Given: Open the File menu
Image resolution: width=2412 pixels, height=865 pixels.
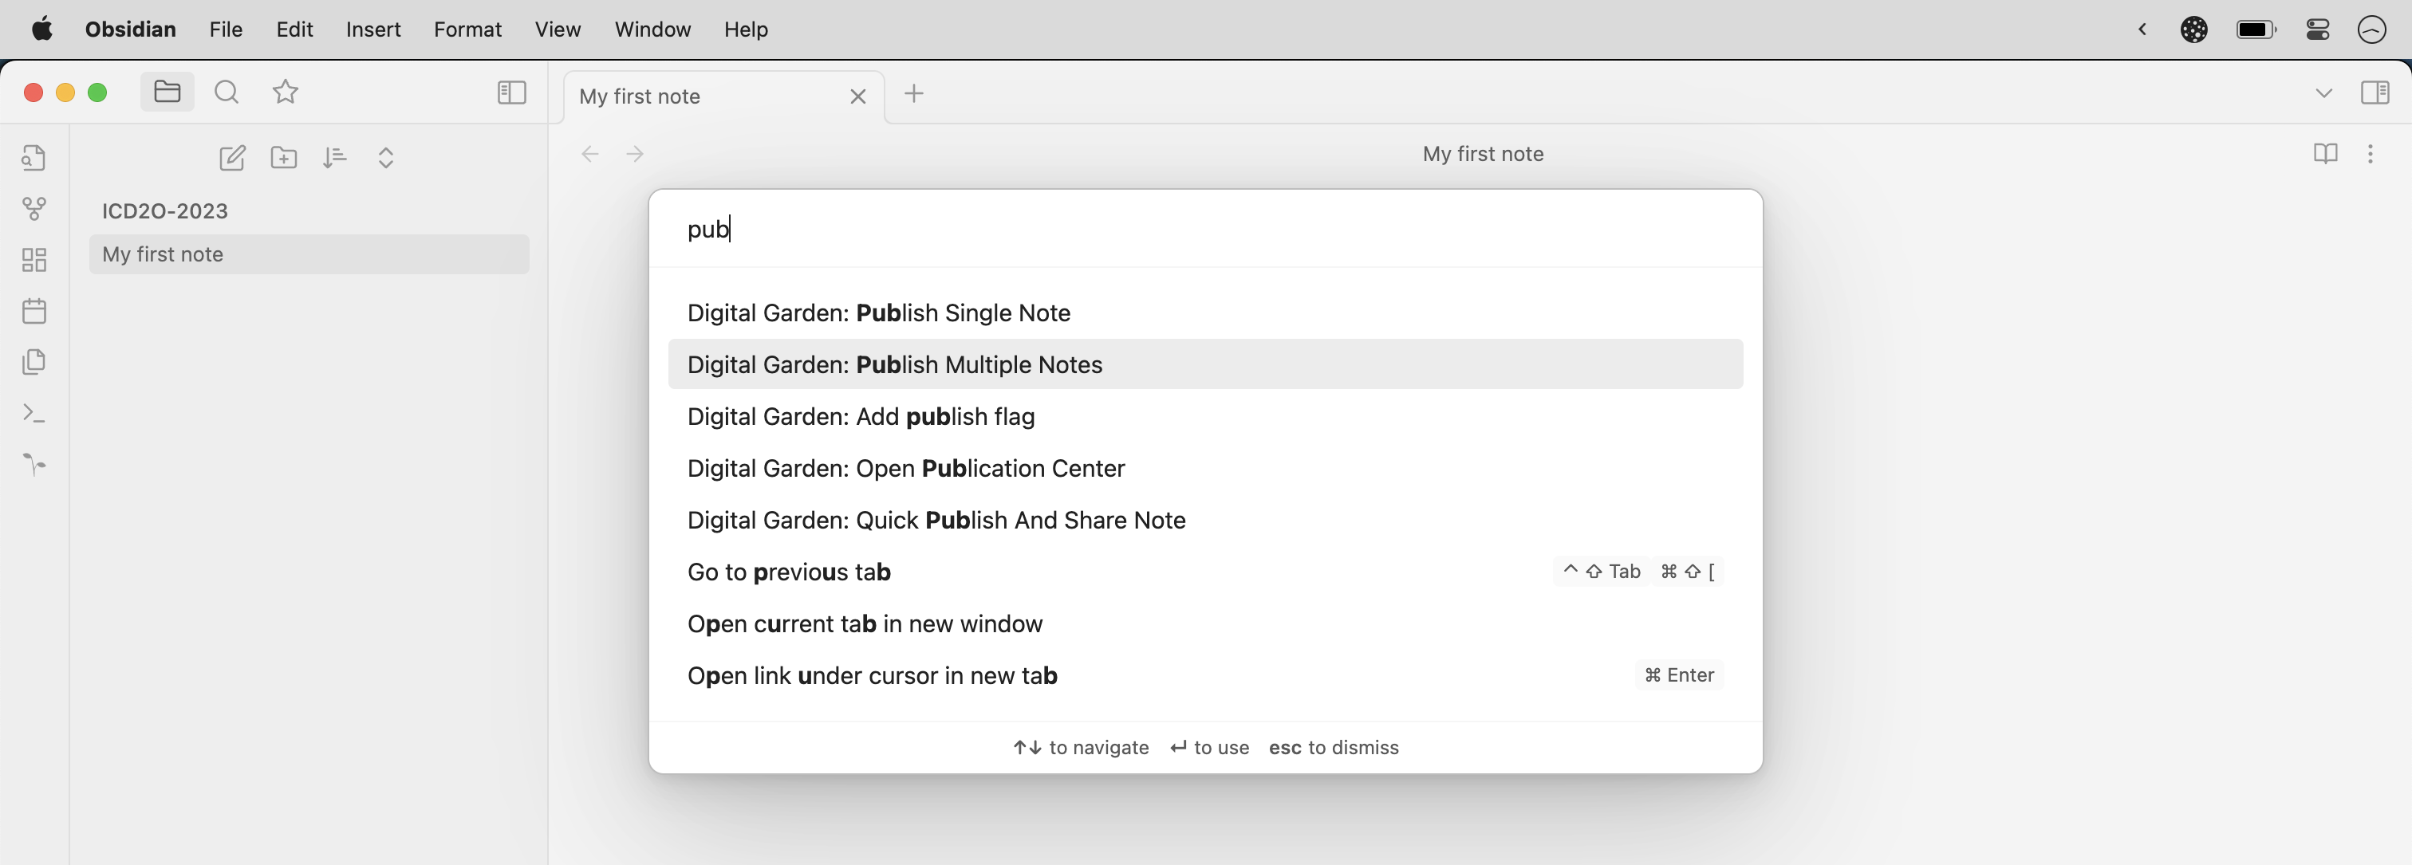Looking at the screenshot, I should [226, 29].
